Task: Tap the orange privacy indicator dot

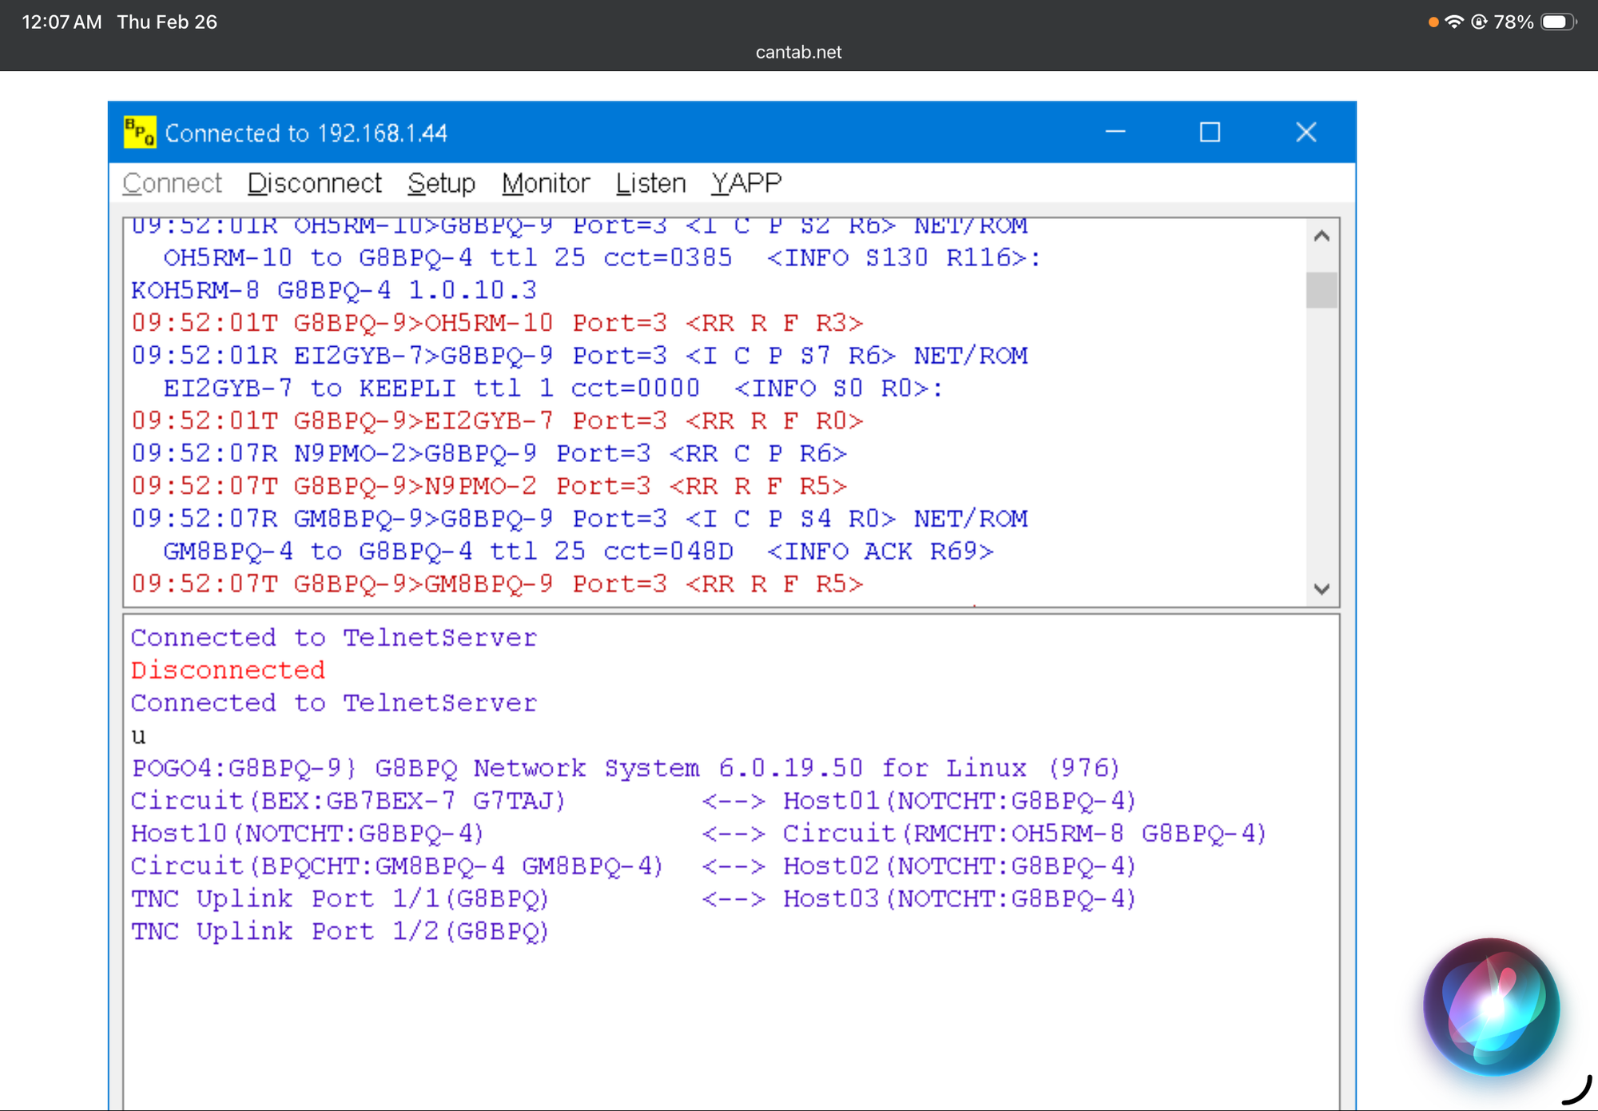Action: click(1433, 22)
